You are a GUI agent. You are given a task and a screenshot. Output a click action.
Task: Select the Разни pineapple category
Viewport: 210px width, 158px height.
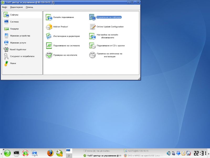pyautogui.click(x=22, y=63)
